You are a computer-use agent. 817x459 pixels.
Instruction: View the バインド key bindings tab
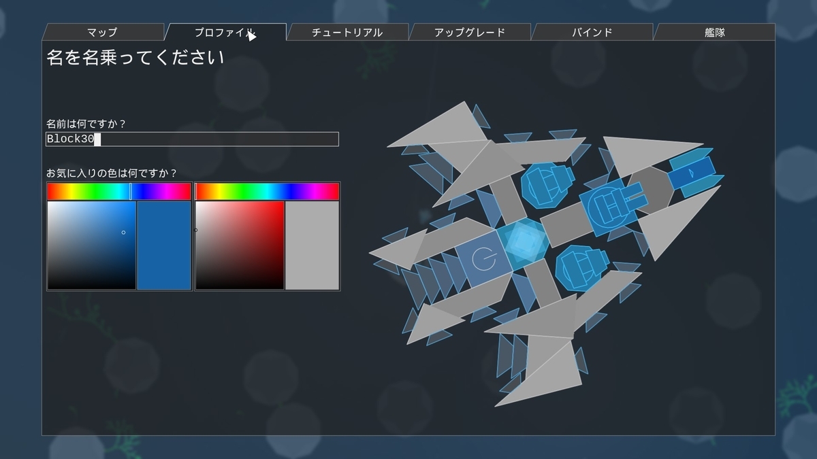[x=591, y=31]
